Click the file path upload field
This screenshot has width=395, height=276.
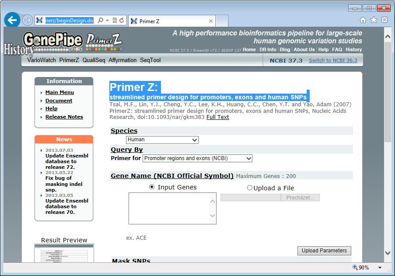pos(251,197)
